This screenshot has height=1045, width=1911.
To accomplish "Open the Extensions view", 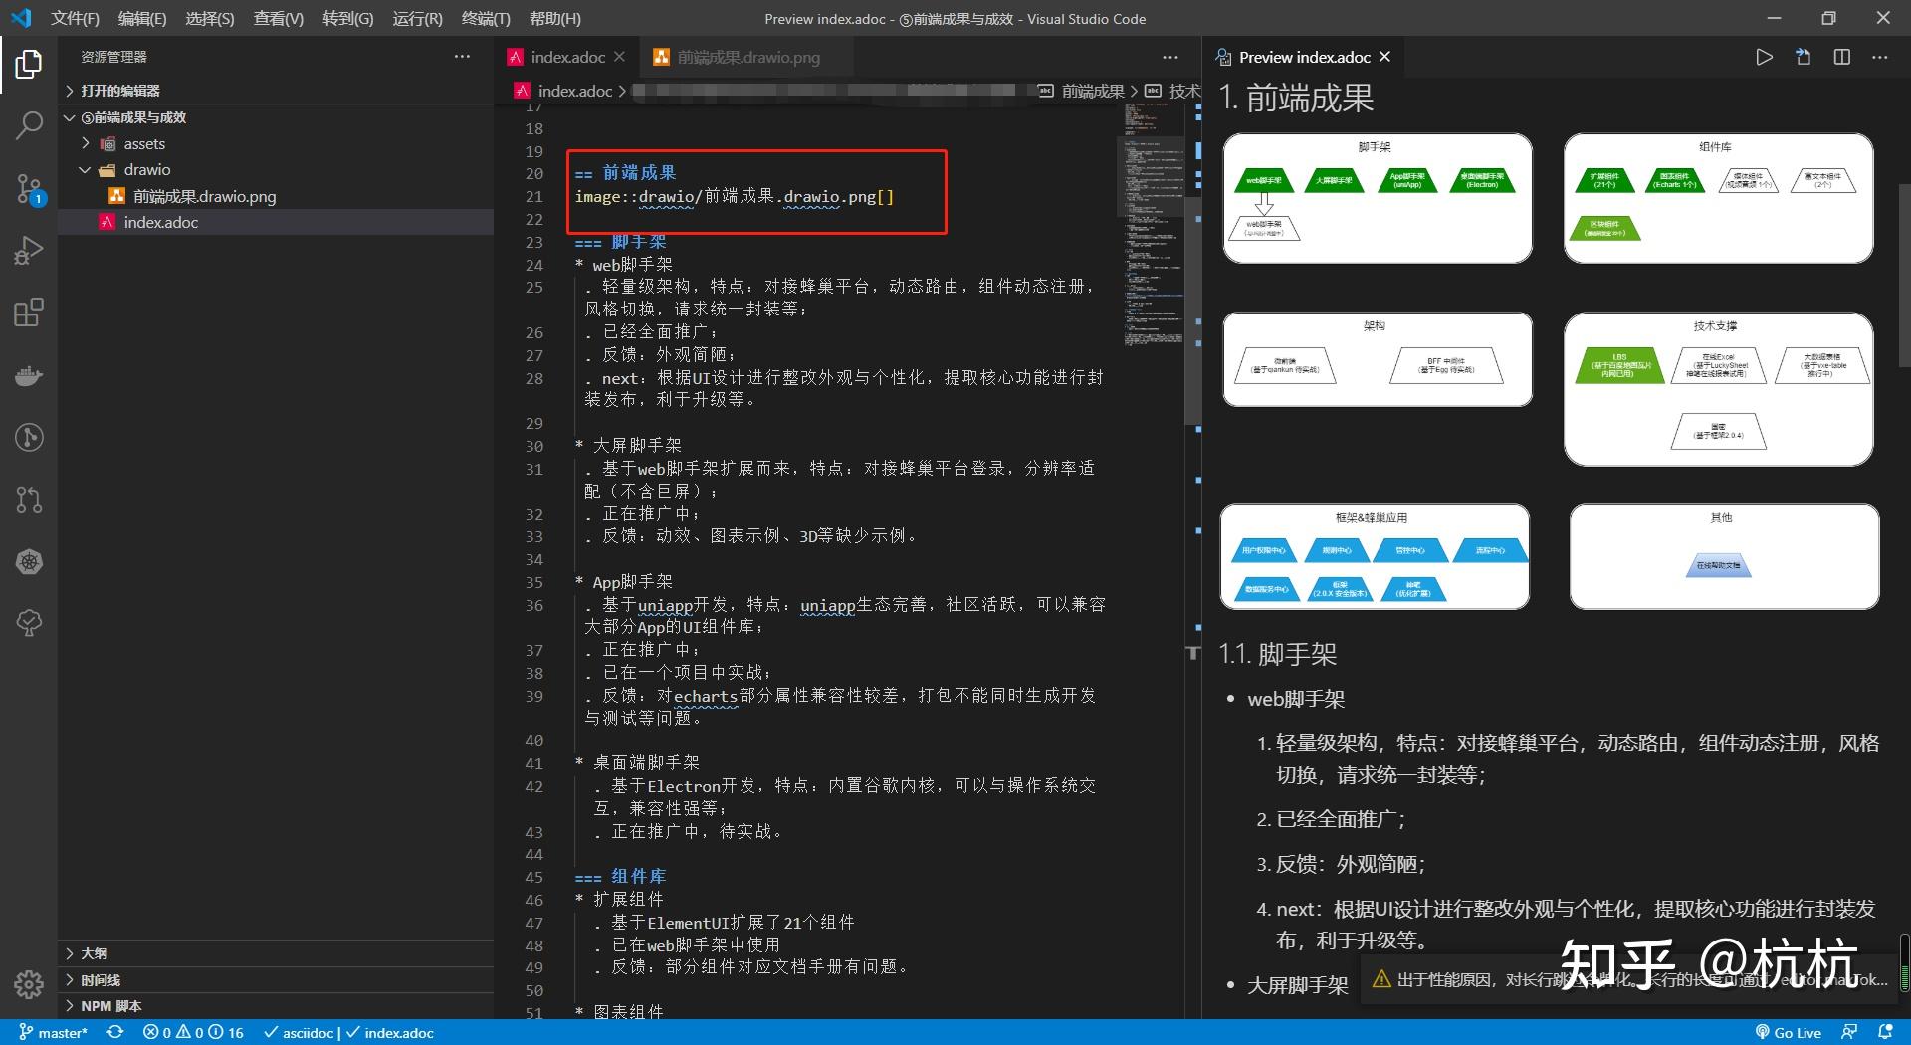I will click(29, 313).
